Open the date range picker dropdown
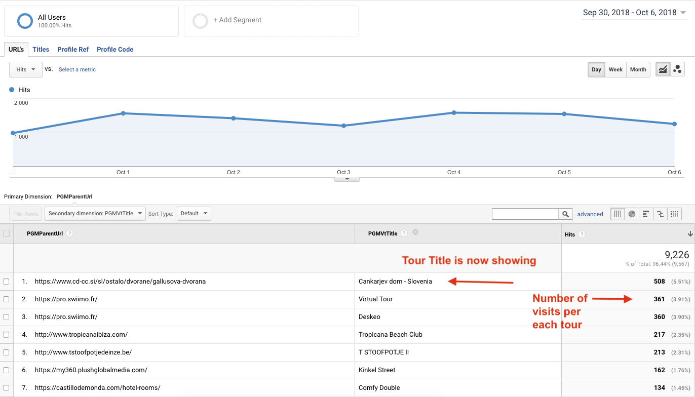This screenshot has width=695, height=397. (x=634, y=13)
